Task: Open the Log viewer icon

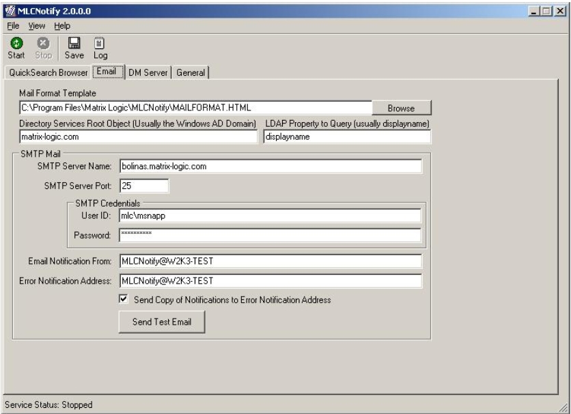Action: tap(99, 43)
